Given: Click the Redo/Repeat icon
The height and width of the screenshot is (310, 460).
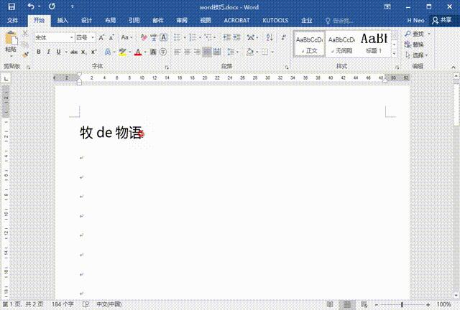Looking at the screenshot, I should 52,6.
